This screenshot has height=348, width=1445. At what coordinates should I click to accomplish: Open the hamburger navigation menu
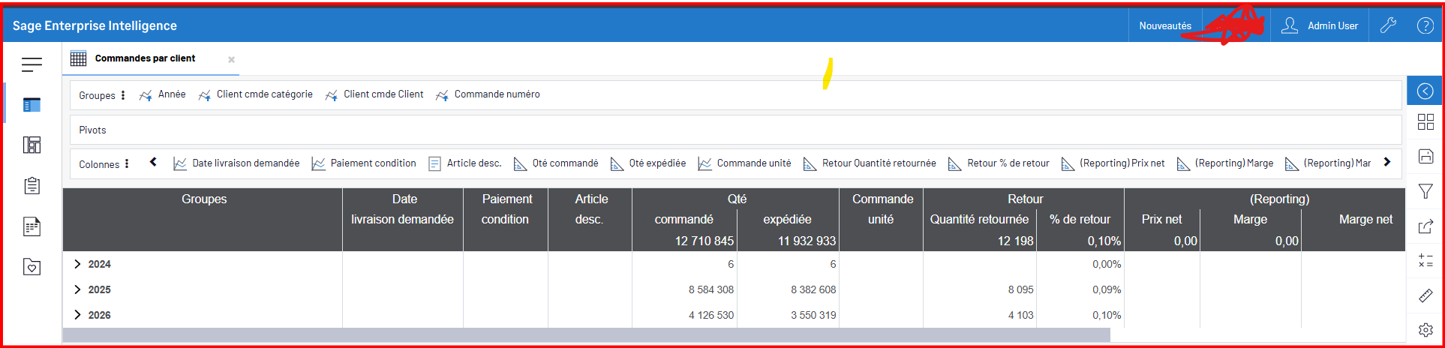pyautogui.click(x=32, y=65)
